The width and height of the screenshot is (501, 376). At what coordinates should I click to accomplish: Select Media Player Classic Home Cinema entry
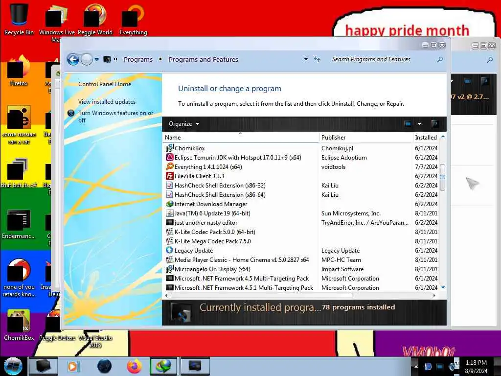[x=242, y=260]
